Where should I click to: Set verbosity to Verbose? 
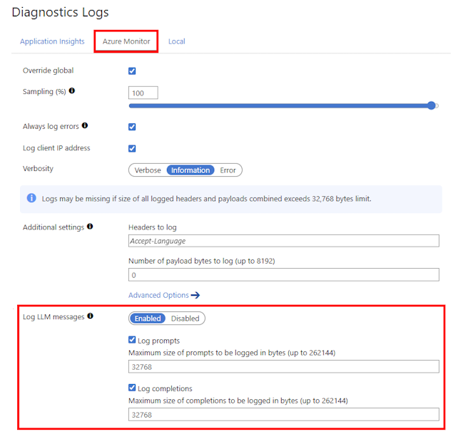click(148, 170)
